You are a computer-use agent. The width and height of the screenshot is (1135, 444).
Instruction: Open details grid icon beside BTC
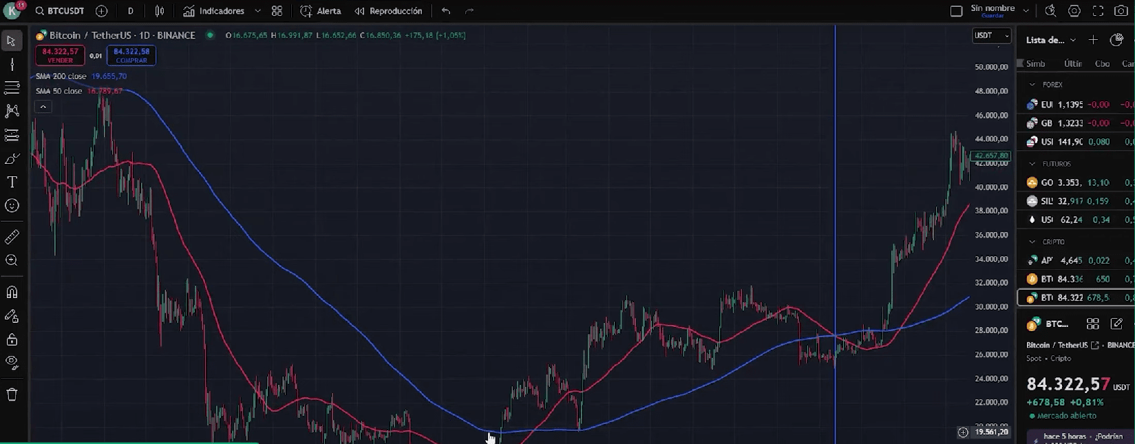pos(1092,324)
